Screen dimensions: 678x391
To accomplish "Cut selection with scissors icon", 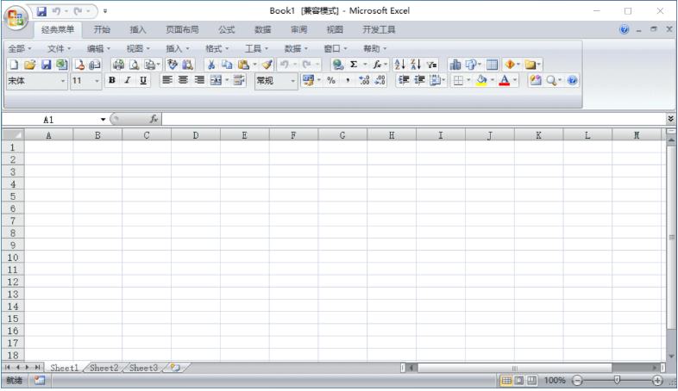I will click(211, 65).
